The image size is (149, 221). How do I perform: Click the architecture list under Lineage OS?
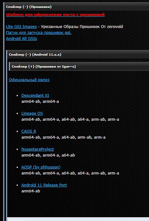click(x=70, y=119)
